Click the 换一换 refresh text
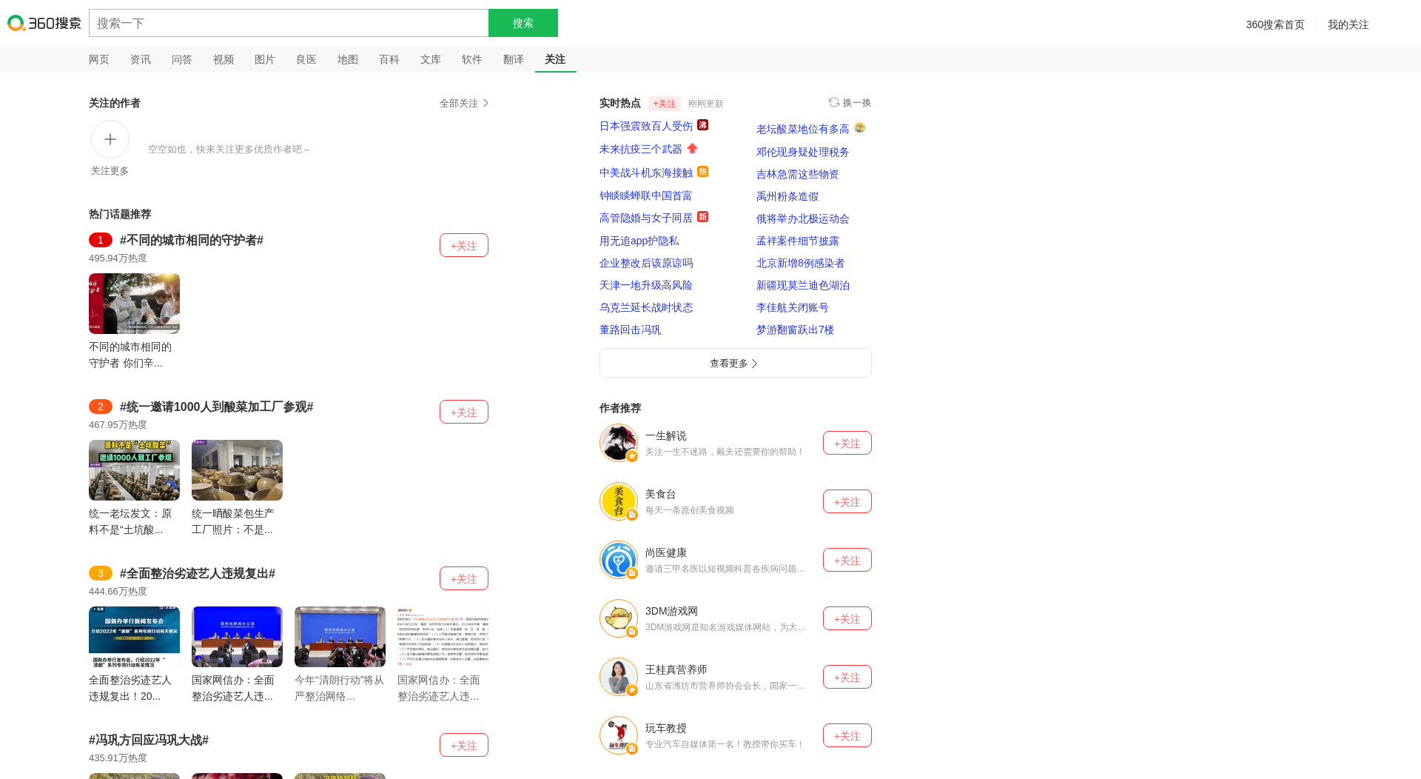The width and height of the screenshot is (1421, 779). (857, 102)
